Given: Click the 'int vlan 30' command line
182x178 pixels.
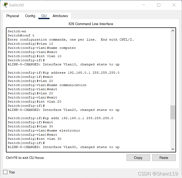Looking at the screenshot, I should pyautogui.click(x=34, y=139).
